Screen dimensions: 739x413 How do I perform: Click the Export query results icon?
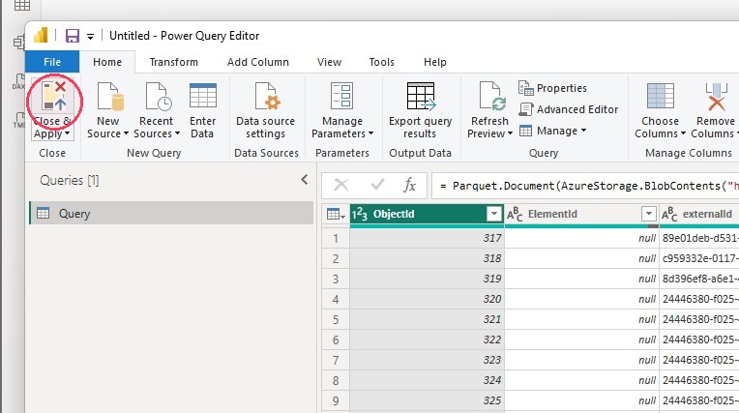[x=421, y=96]
